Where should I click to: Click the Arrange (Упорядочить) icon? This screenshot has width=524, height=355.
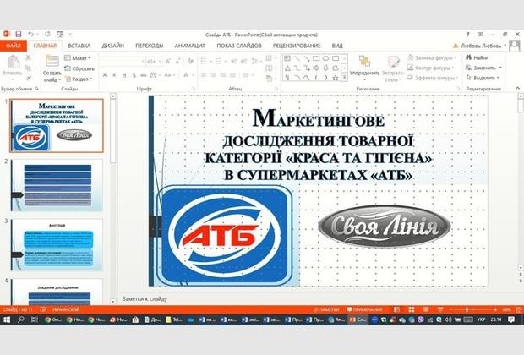[x=364, y=64]
